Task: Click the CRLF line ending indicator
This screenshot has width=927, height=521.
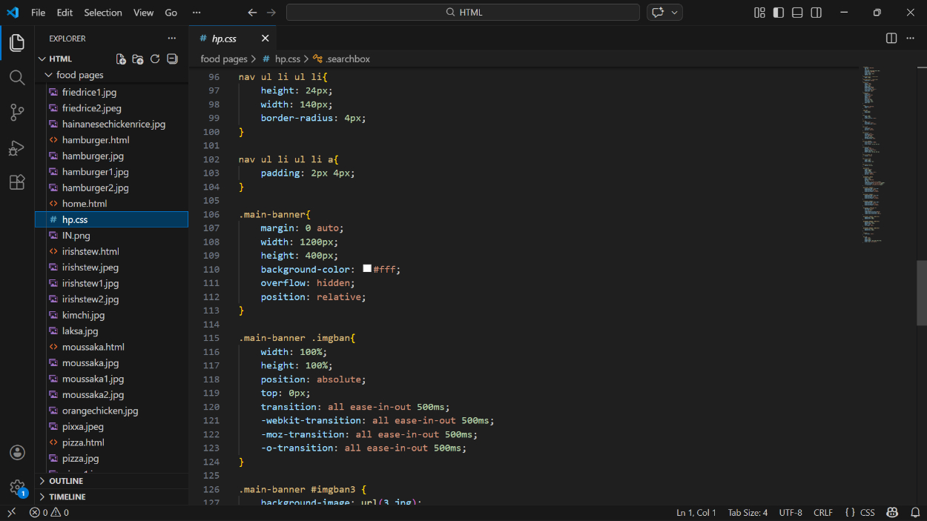Action: (822, 512)
